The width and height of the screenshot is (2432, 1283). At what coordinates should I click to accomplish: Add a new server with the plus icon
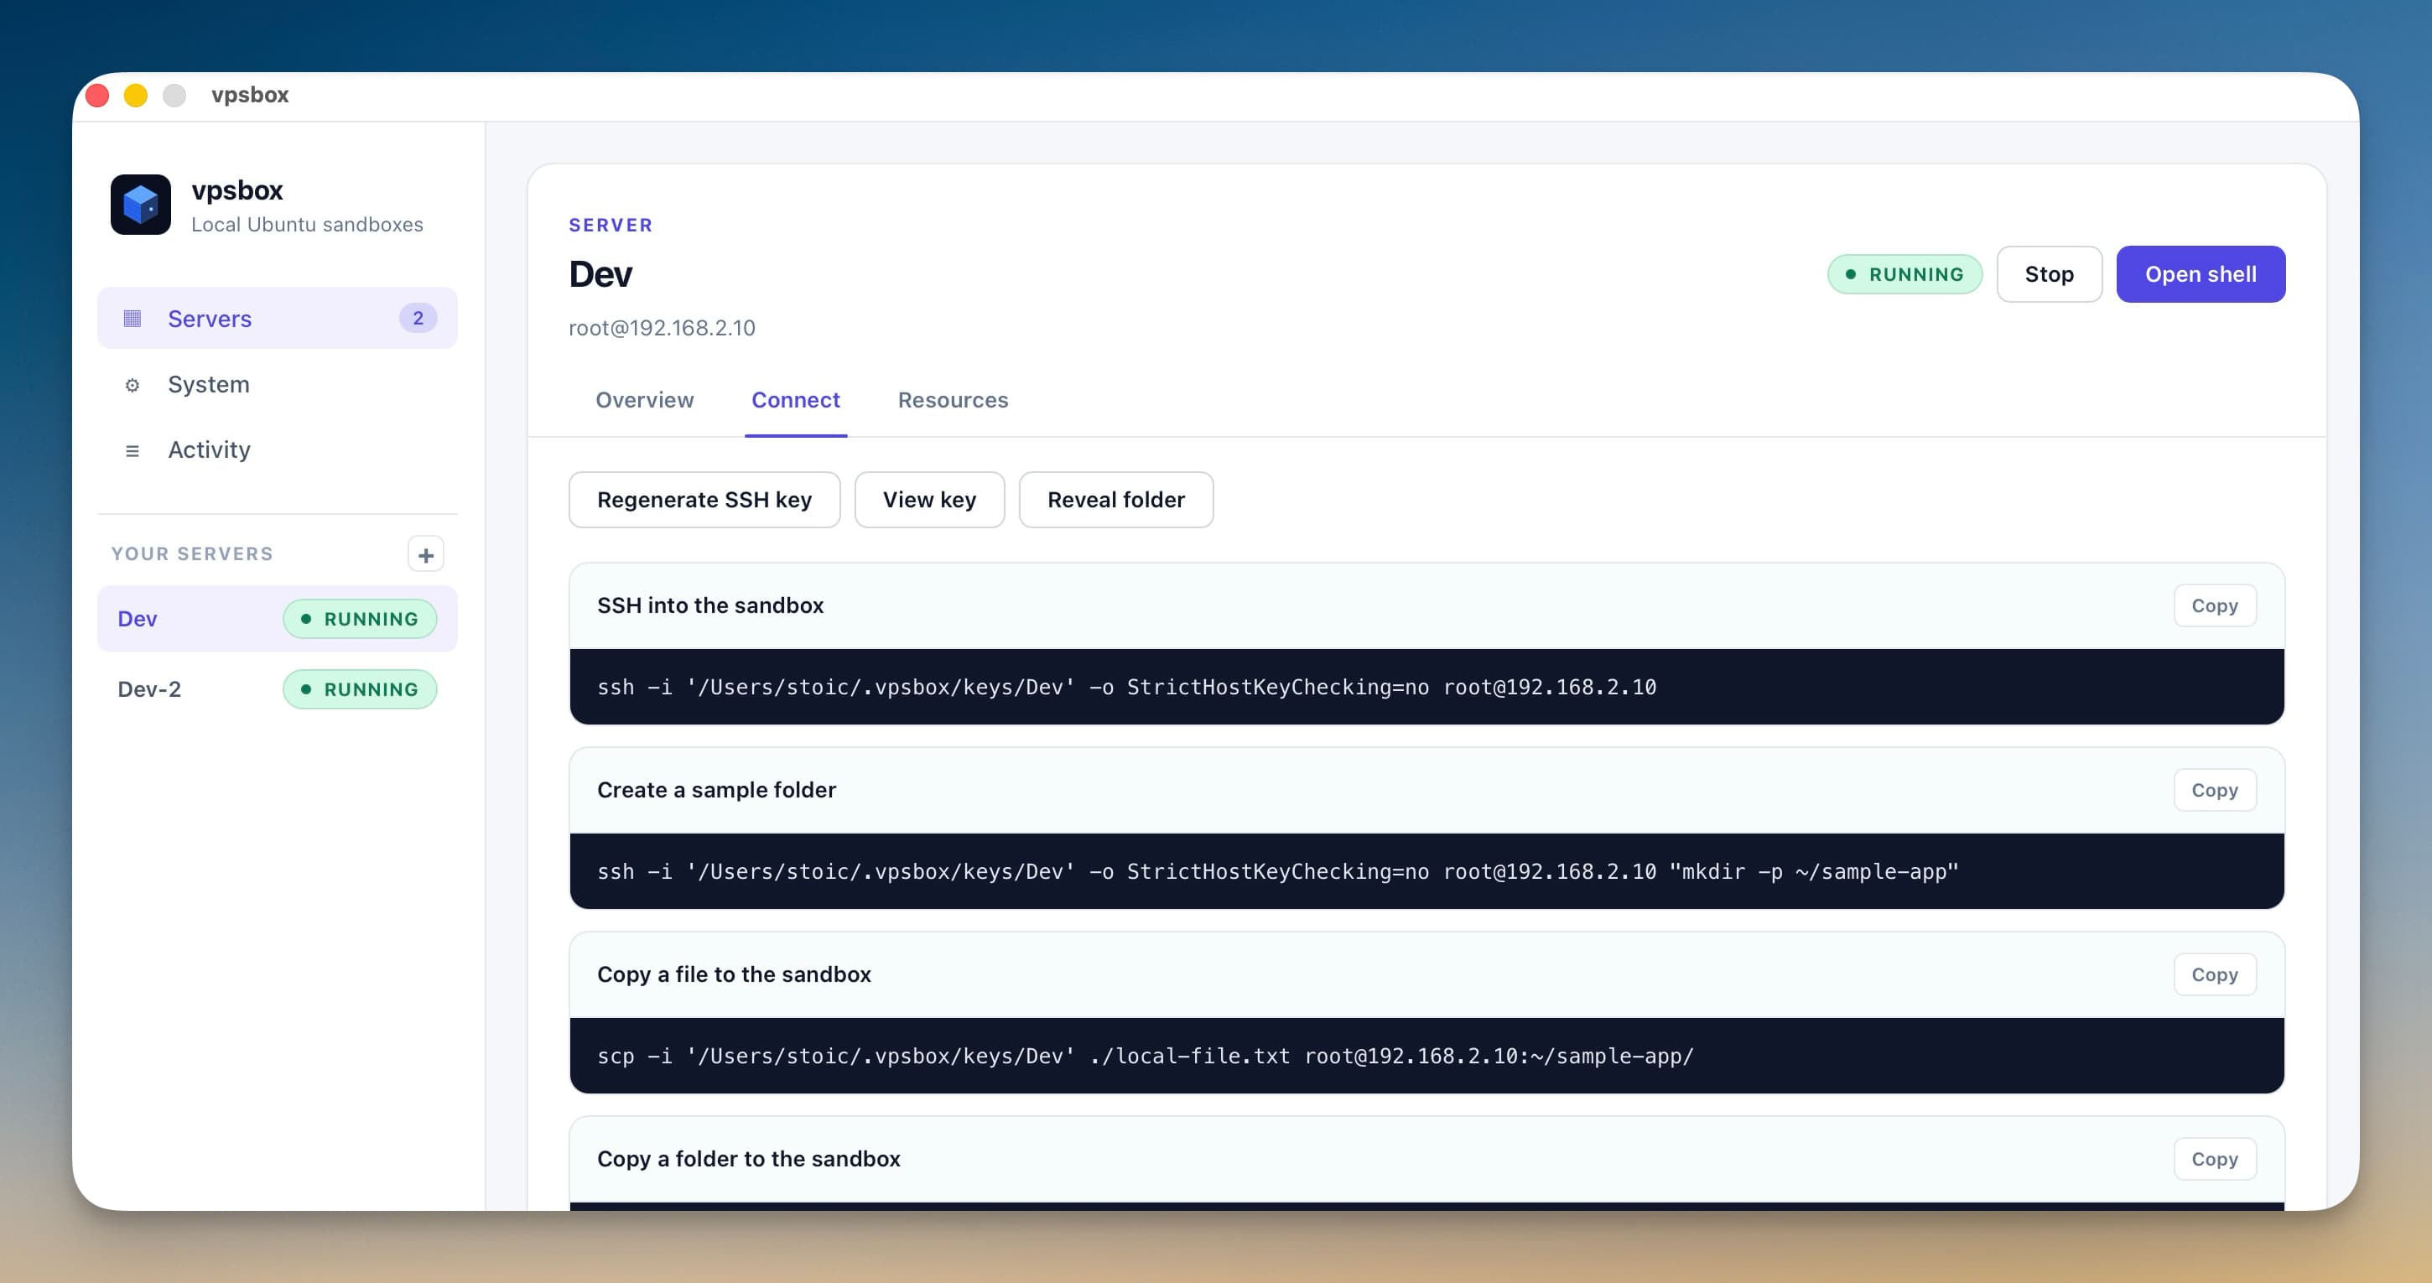pos(426,553)
